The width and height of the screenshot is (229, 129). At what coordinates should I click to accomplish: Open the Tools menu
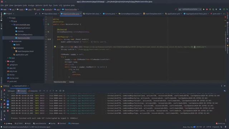click(x=55, y=5)
